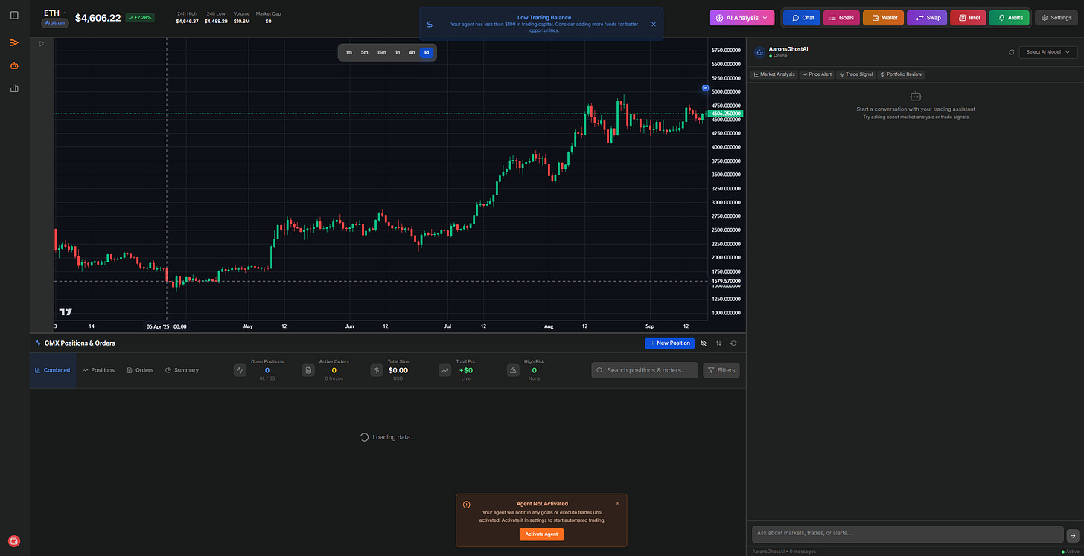The image size is (1084, 556).
Task: Open the Chat panel button
Action: click(802, 17)
